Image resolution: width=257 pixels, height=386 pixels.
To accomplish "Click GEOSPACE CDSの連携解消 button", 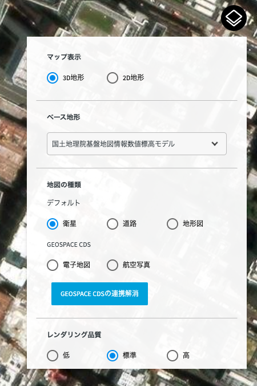I will (99, 294).
